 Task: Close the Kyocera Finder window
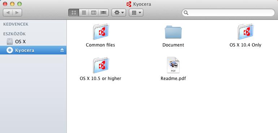point(5,4)
